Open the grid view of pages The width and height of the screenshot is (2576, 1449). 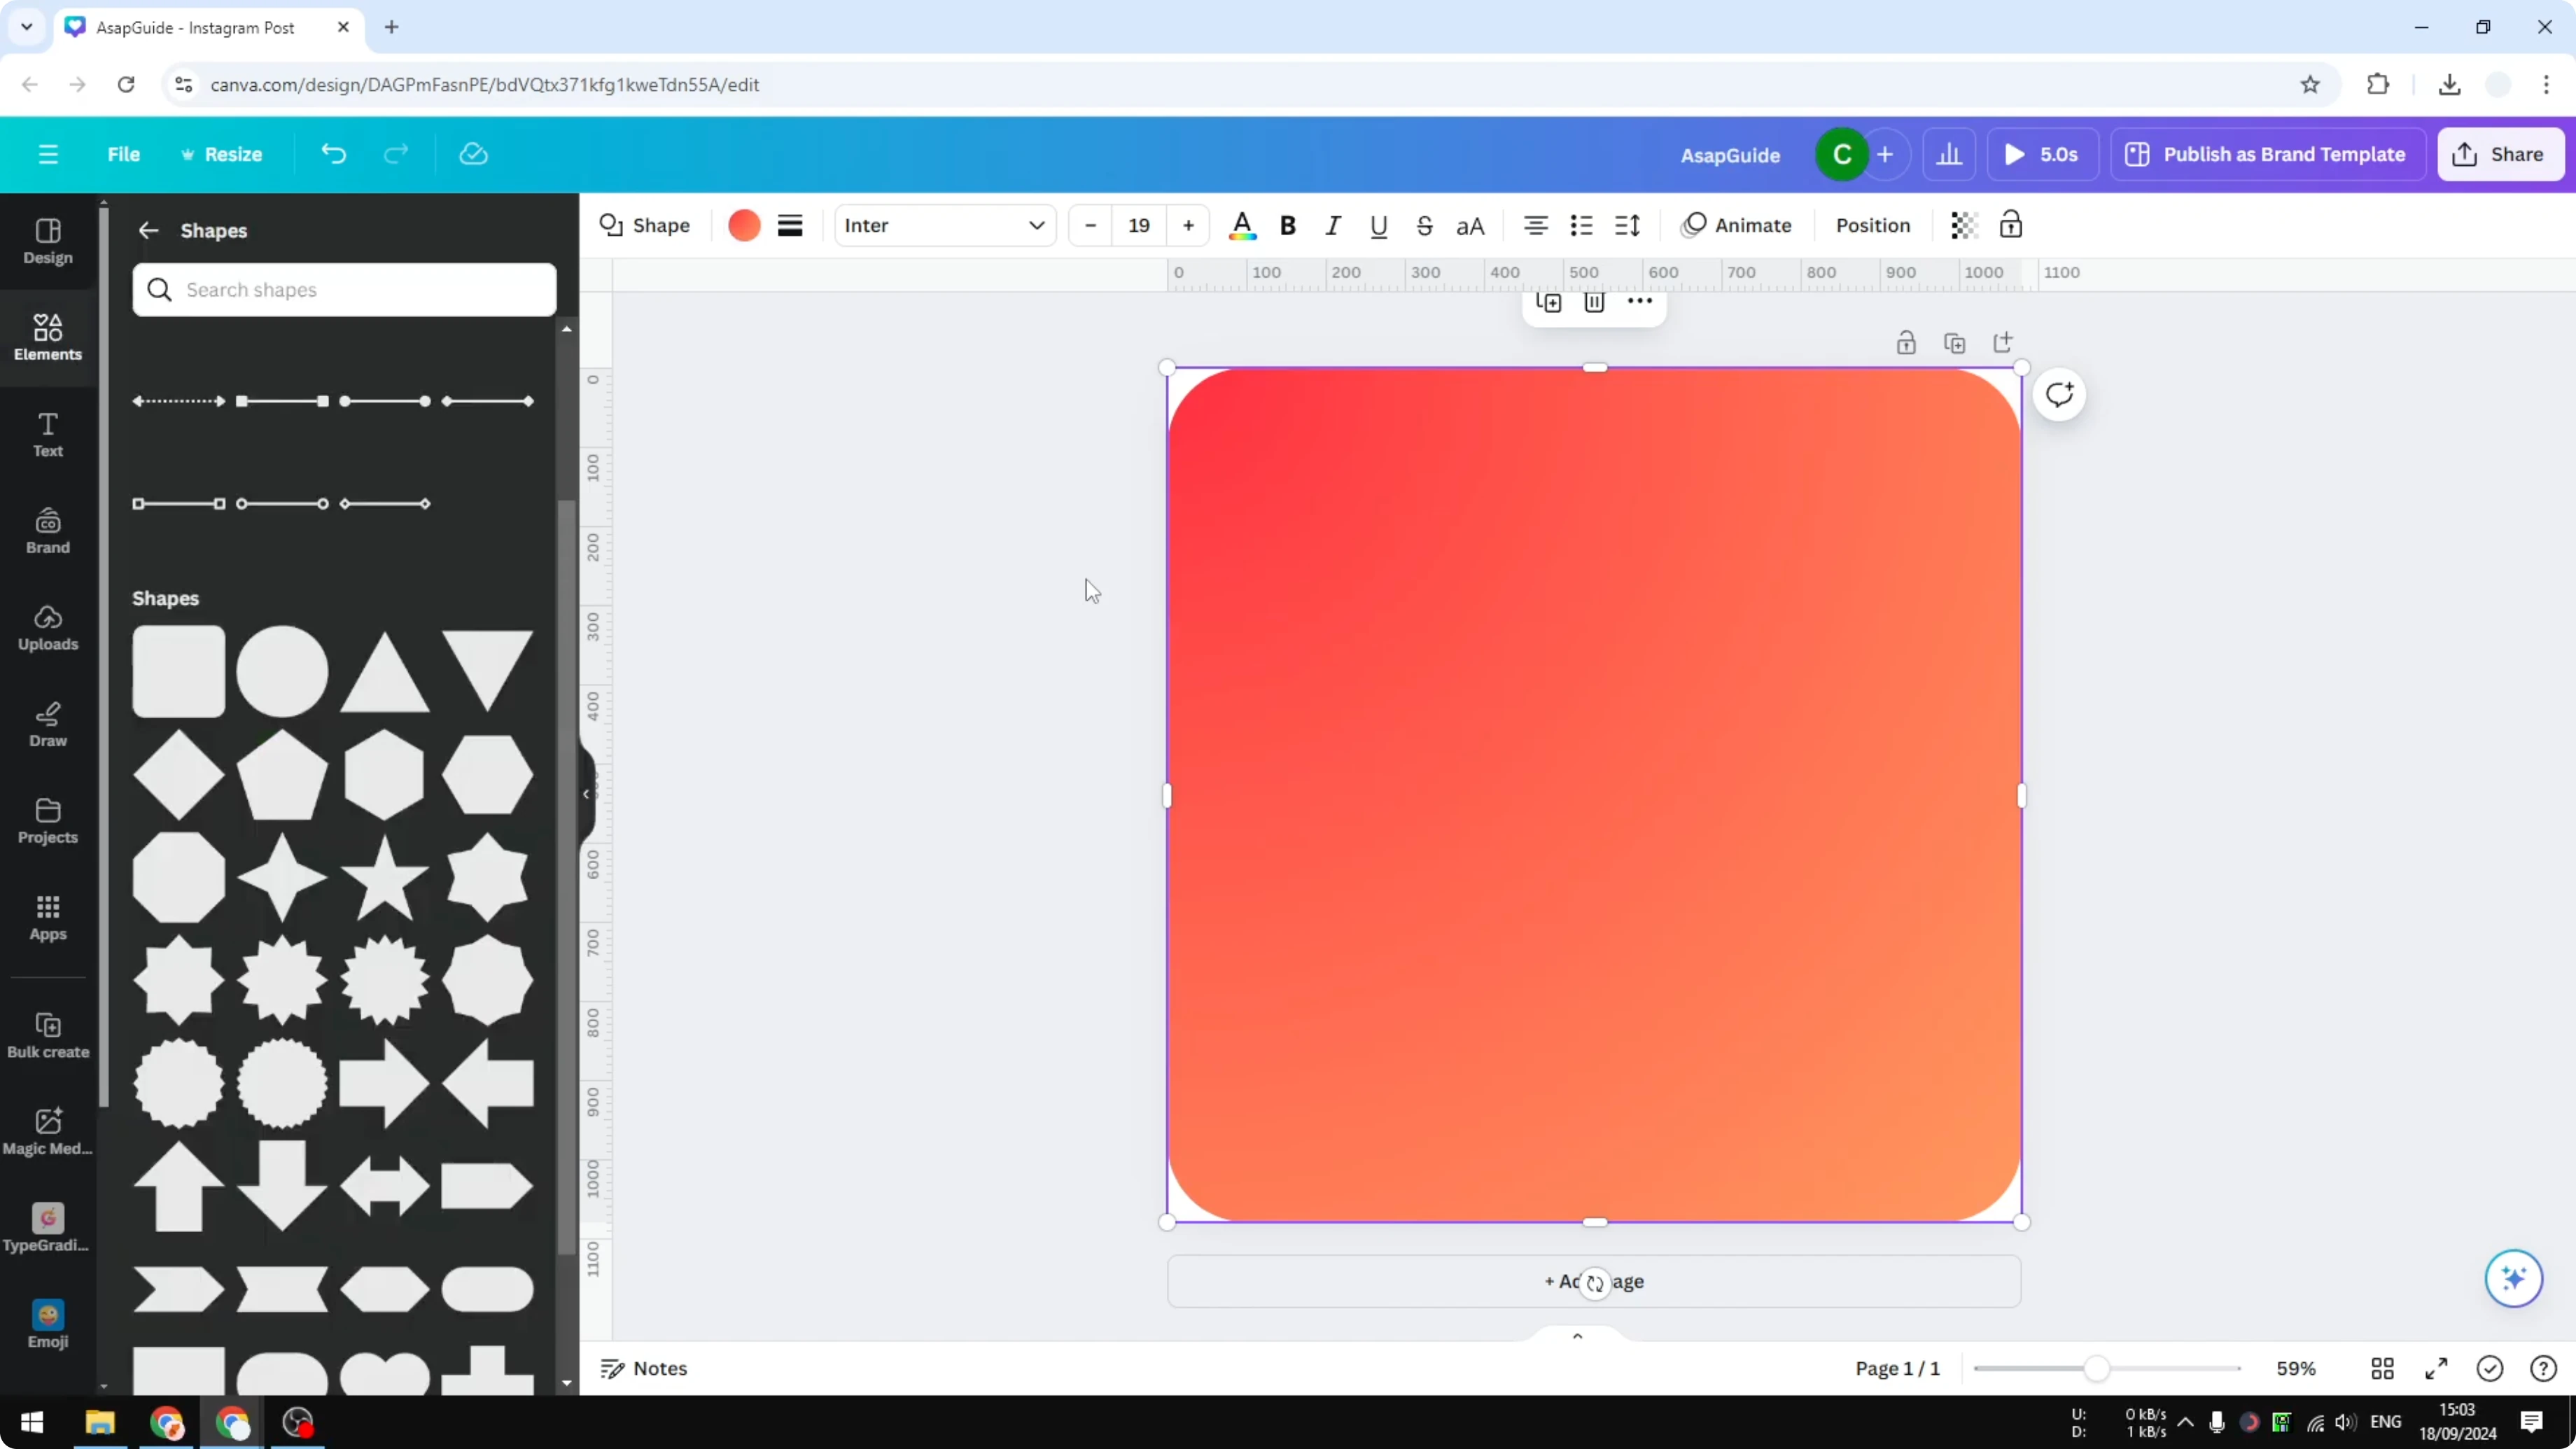click(x=2383, y=1368)
